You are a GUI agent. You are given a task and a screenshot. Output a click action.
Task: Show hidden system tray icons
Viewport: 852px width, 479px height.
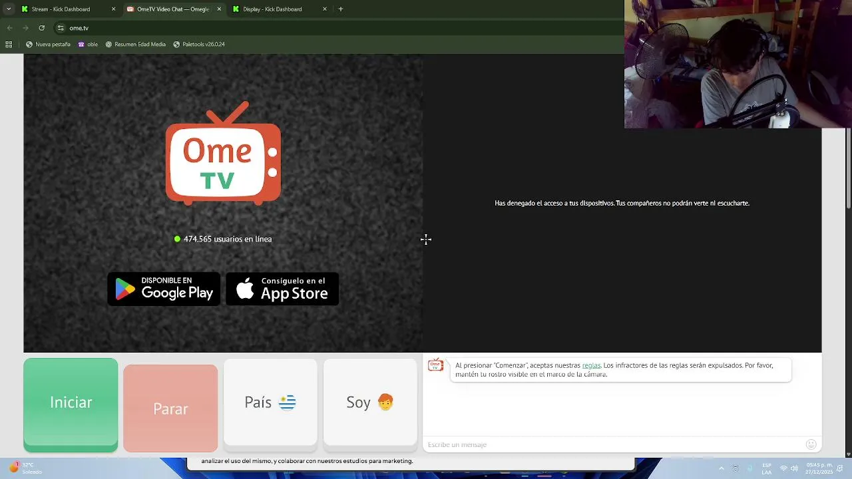tap(721, 468)
